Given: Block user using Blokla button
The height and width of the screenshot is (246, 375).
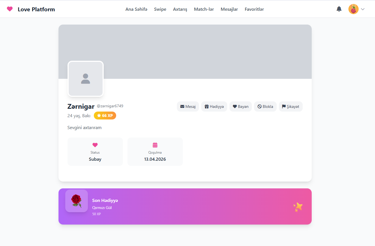Looking at the screenshot, I should click(265, 106).
